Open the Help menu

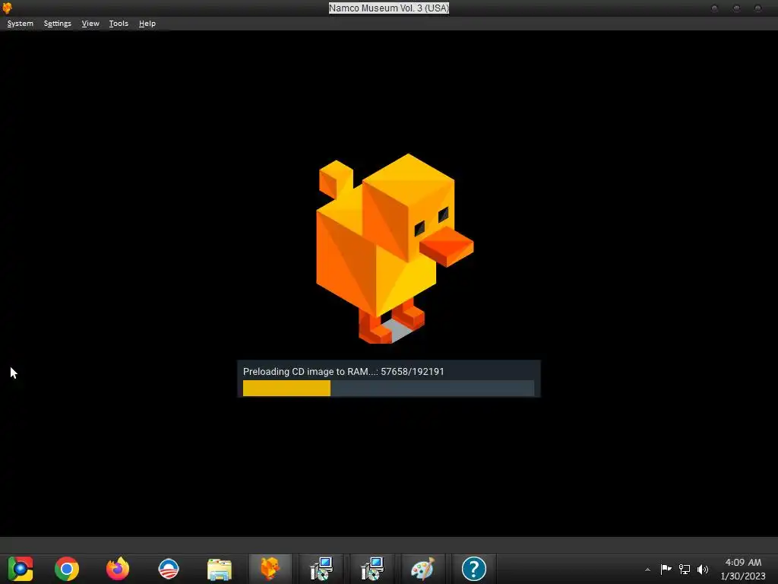click(147, 24)
